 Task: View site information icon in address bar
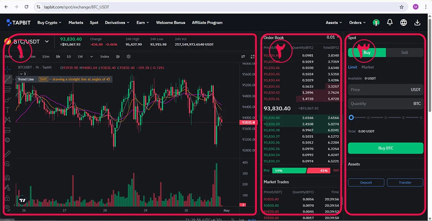38,7
